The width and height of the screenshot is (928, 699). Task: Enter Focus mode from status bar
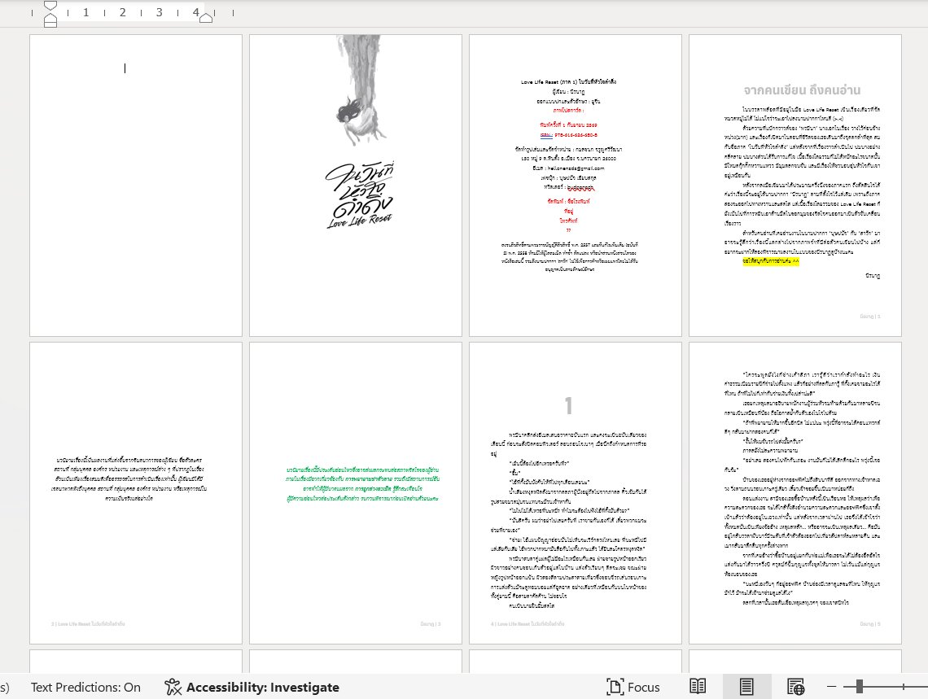[x=633, y=687]
